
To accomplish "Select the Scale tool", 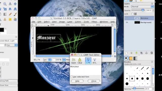I will coord(5,9).
